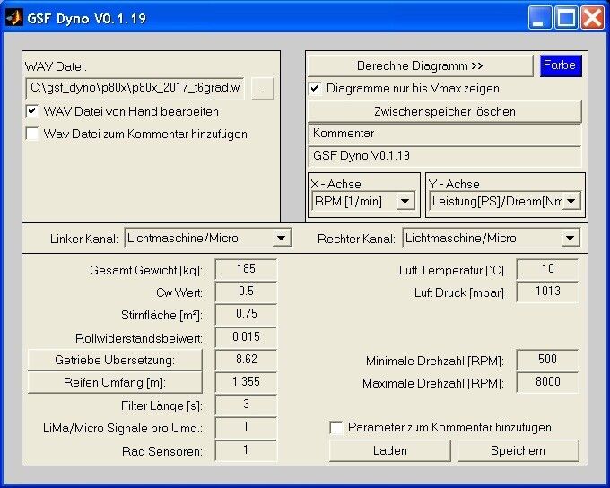Check 'Parameter zum Kommentar hinzufügen'
Screen dimensions: 610x488
[x=336, y=428]
